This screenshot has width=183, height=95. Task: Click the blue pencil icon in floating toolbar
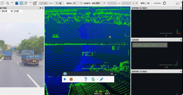(x=102, y=79)
